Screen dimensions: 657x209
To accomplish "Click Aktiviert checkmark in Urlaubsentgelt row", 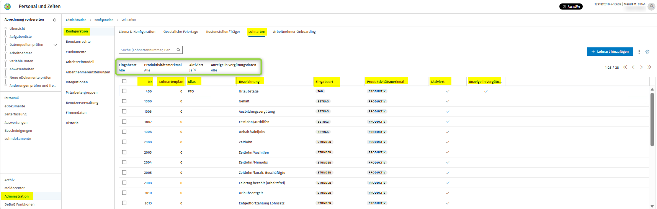I will [448, 193].
